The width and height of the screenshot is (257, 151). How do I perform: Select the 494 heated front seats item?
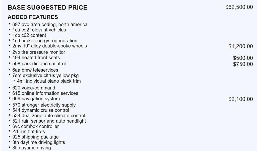[36, 58]
